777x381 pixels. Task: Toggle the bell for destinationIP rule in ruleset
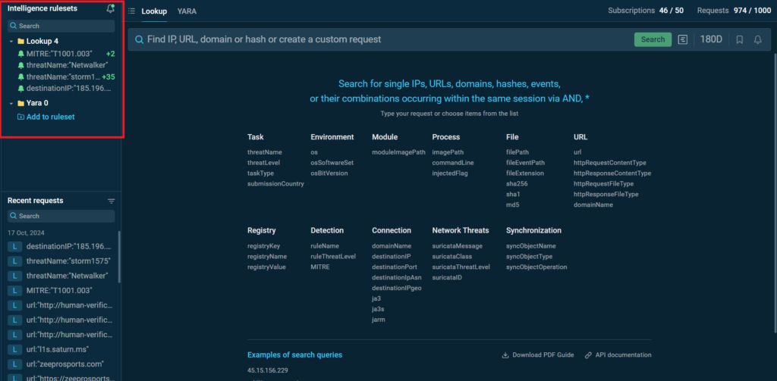pyautogui.click(x=20, y=89)
